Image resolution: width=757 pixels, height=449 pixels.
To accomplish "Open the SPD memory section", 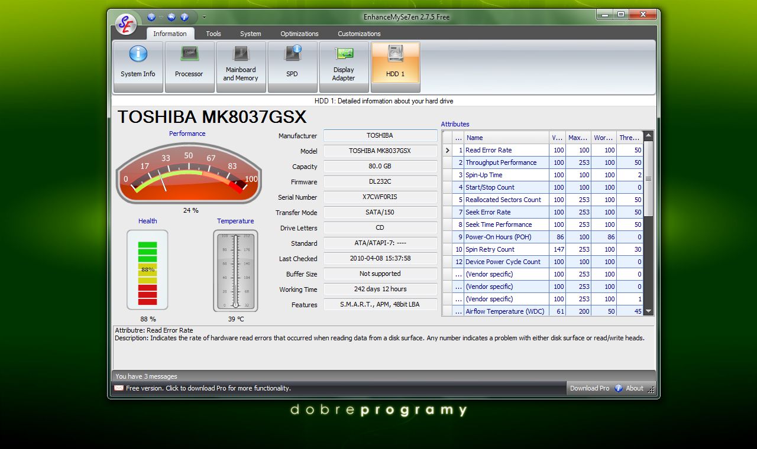I will click(292, 67).
